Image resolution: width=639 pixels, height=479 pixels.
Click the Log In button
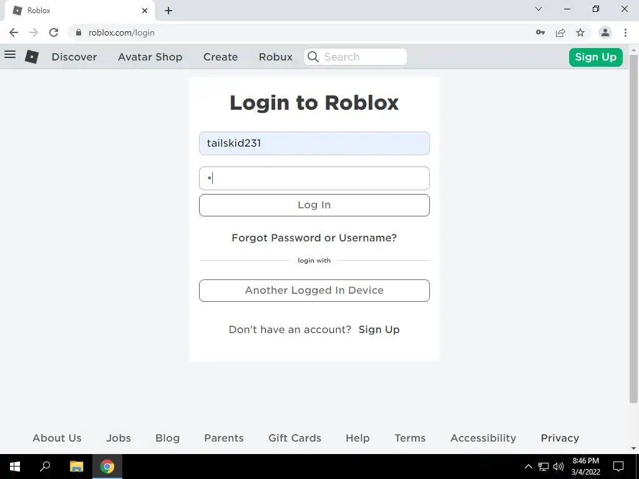315,205
